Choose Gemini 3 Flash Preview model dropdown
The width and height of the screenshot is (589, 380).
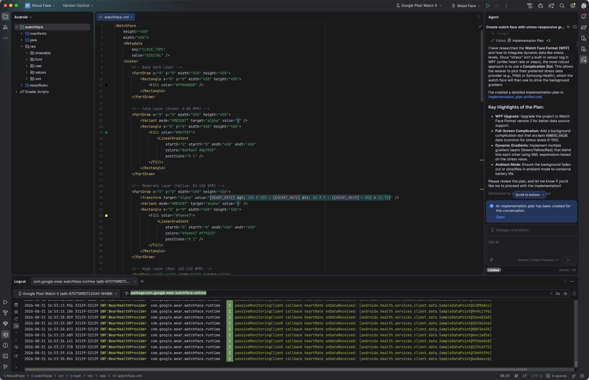(x=538, y=260)
